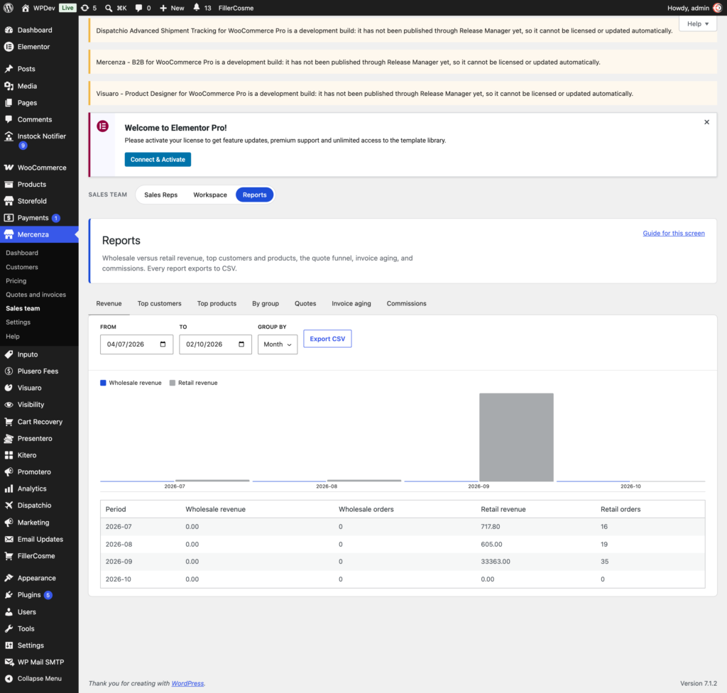Click the Pages icon in sidebar
727x693 pixels.
[x=9, y=102]
